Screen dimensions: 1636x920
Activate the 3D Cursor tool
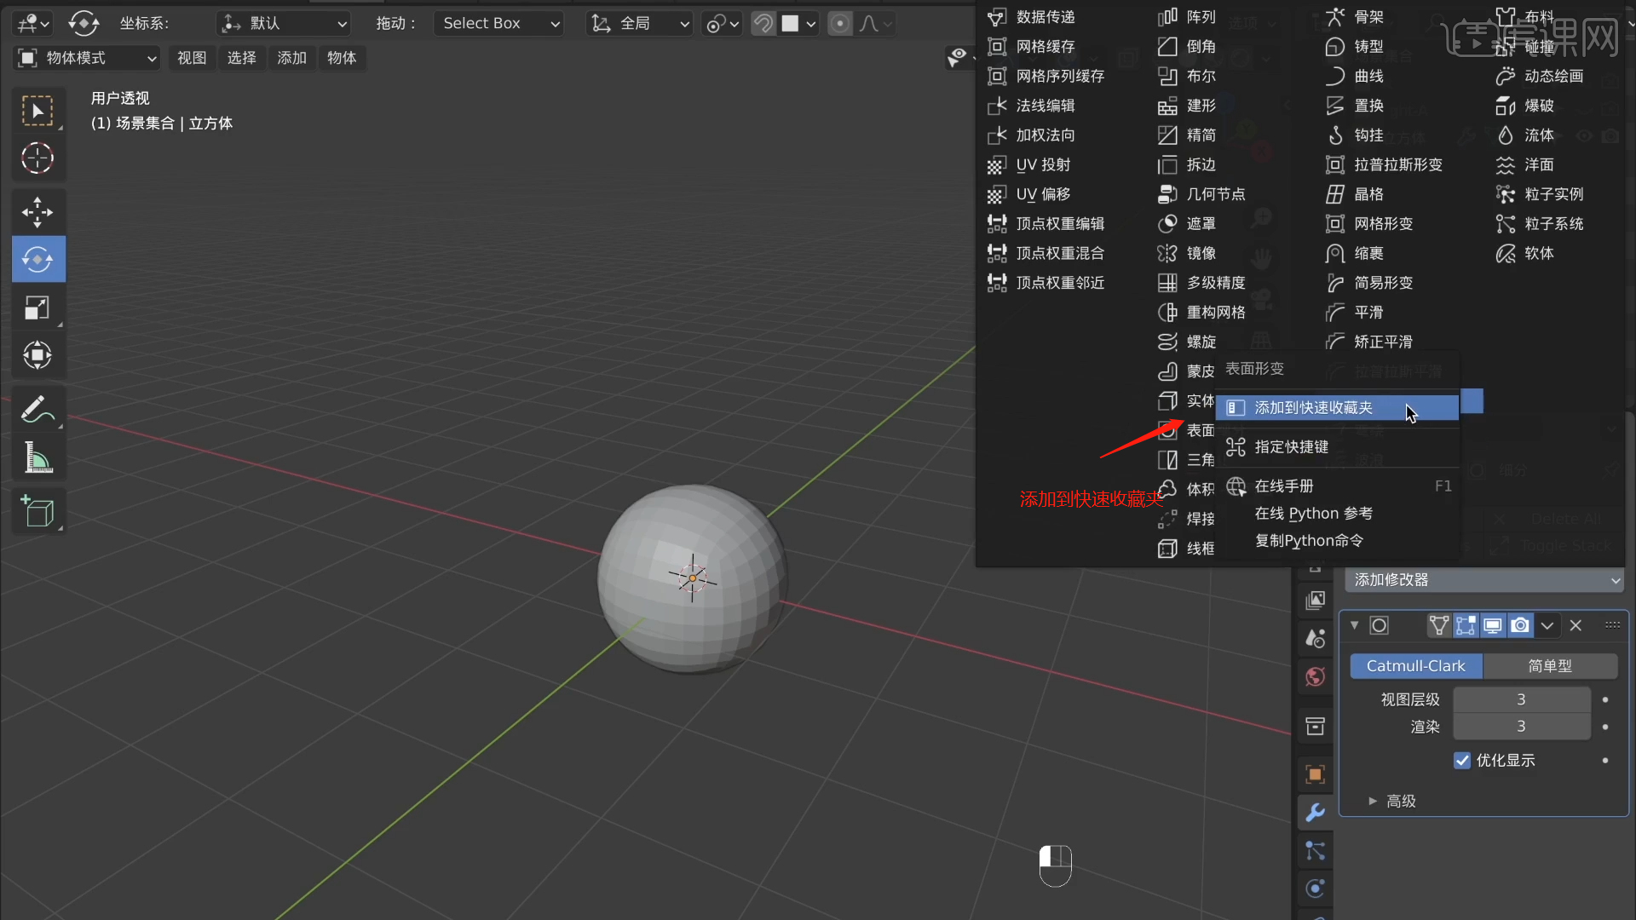37,158
